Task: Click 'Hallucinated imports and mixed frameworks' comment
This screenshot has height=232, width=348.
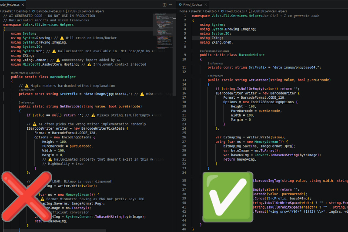Action: point(46,20)
